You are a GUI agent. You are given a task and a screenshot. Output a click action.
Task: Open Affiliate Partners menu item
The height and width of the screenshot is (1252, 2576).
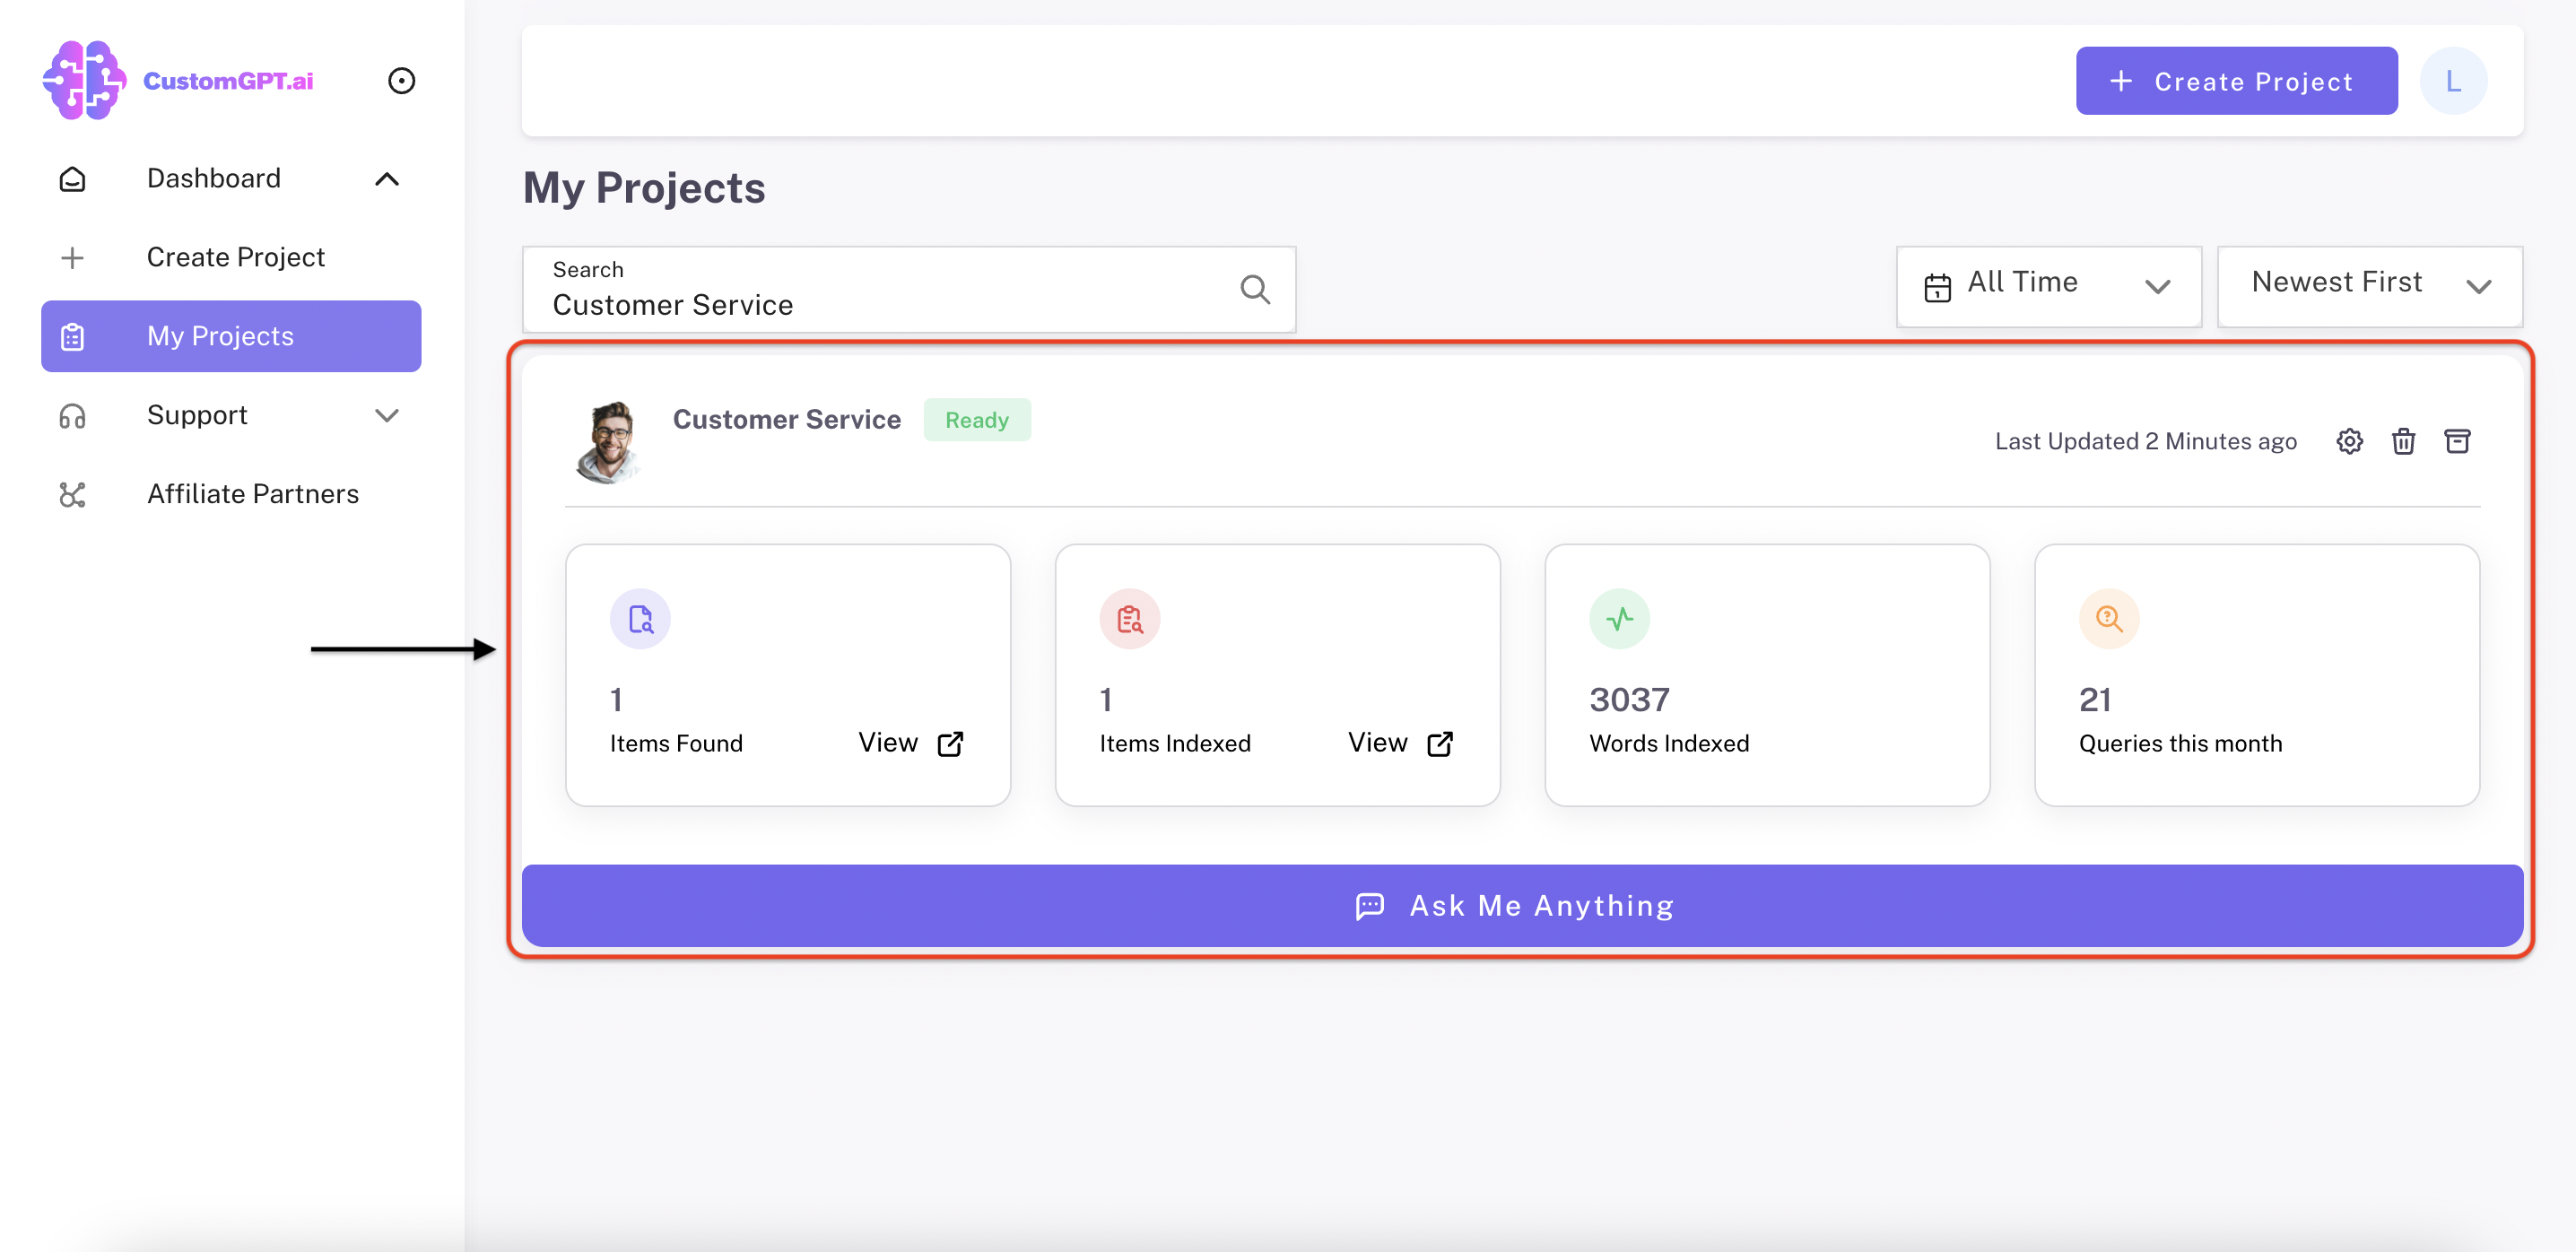point(252,494)
